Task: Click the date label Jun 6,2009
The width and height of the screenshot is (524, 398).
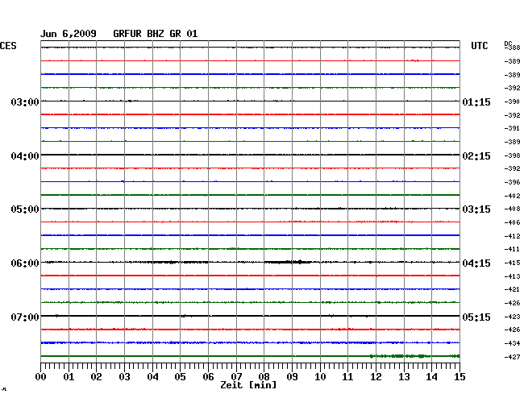Action: click(69, 34)
